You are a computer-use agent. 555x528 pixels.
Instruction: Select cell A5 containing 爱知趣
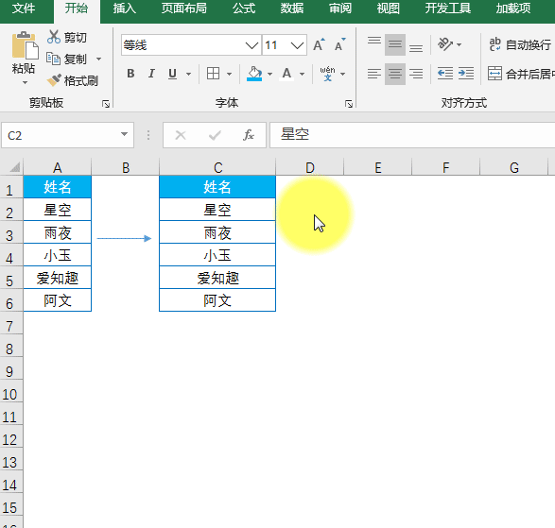coord(58,278)
